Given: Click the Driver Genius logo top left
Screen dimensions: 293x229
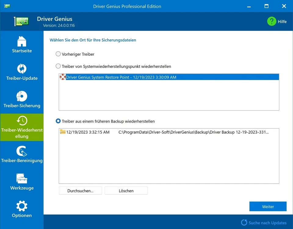Looking at the screenshot, I should [21, 20].
